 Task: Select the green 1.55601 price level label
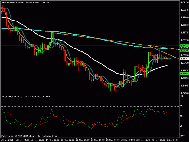[184, 74]
